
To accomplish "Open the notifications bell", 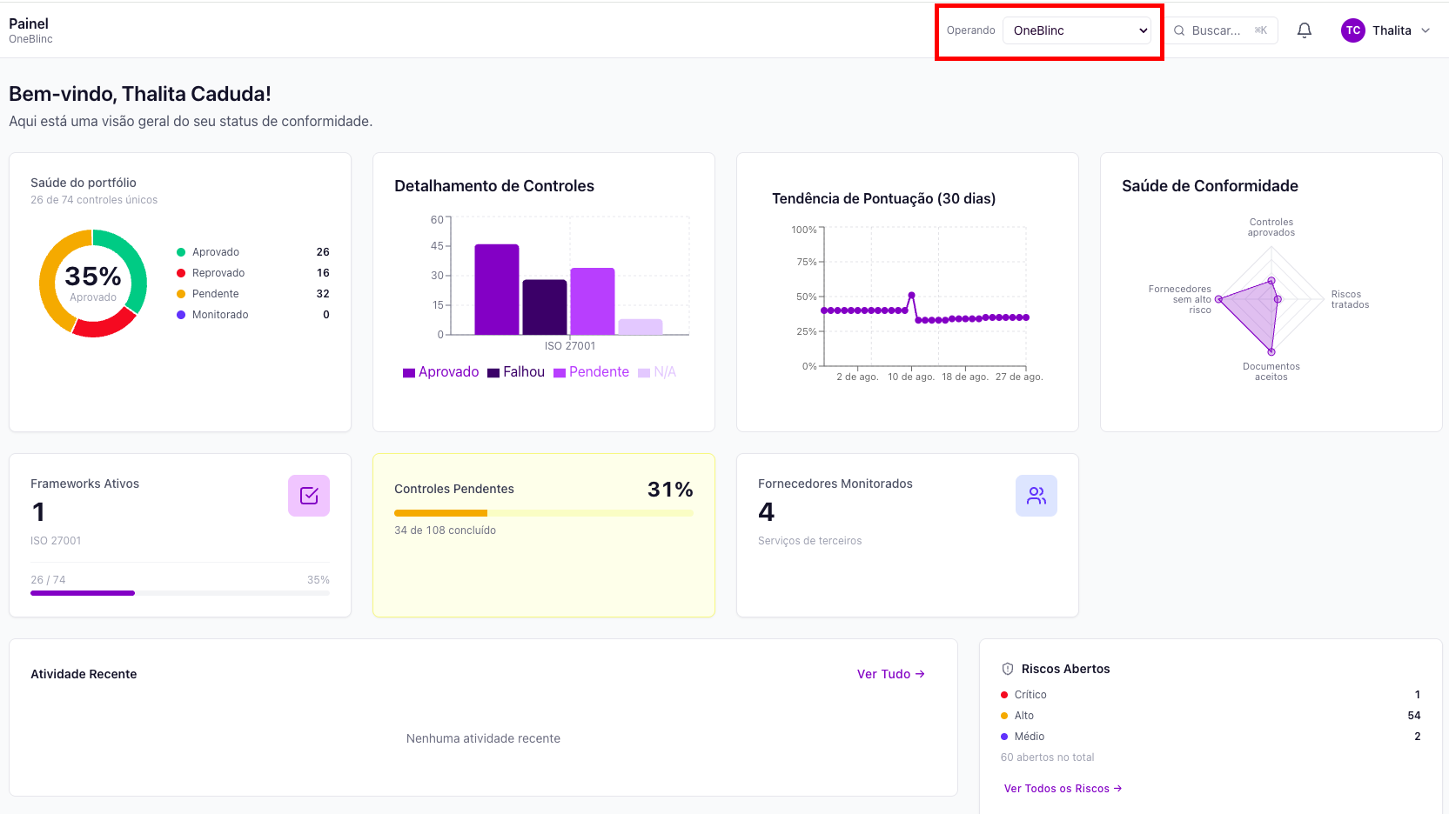I will [1305, 30].
